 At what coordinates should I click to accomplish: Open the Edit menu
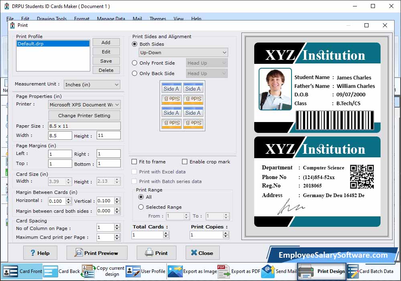[x=25, y=19]
